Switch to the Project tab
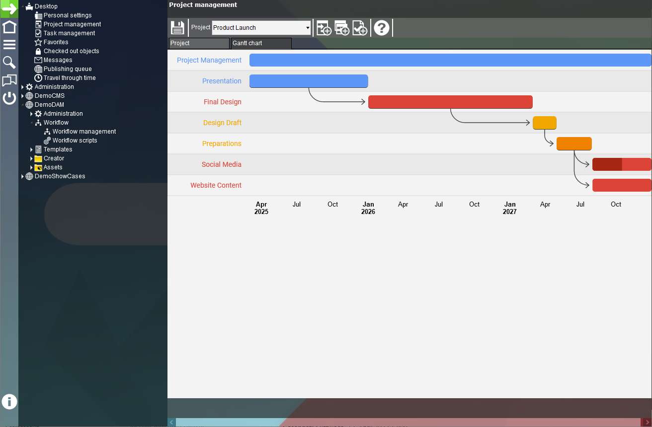The image size is (652, 427). [198, 43]
